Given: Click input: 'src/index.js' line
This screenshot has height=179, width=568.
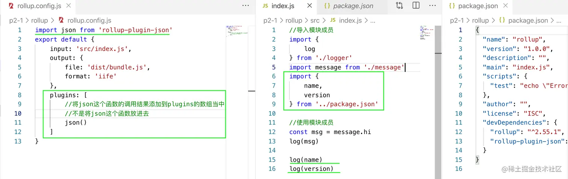Looking at the screenshot, I should point(90,49).
